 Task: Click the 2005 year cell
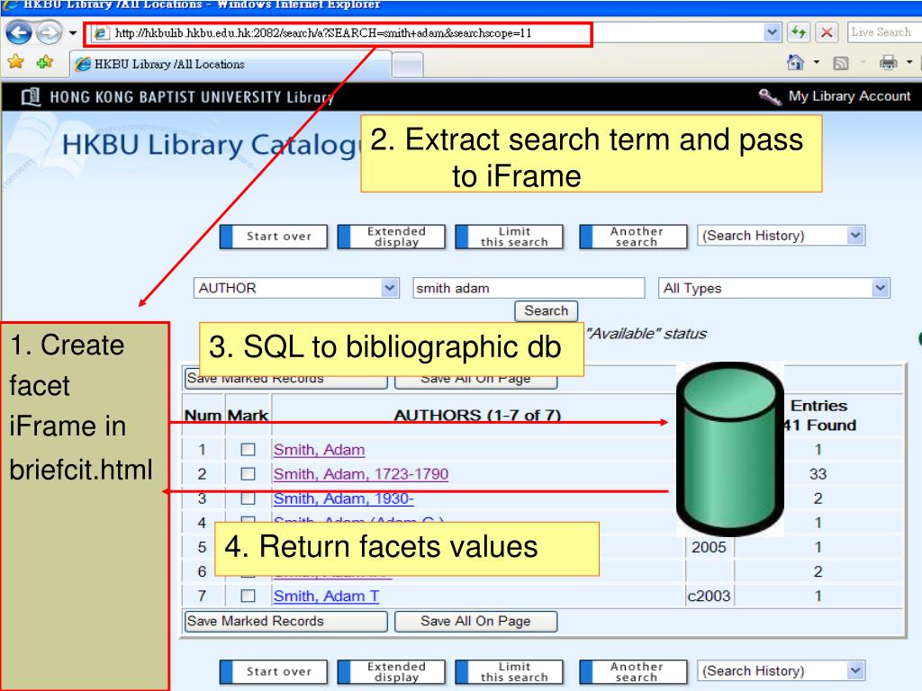710,547
